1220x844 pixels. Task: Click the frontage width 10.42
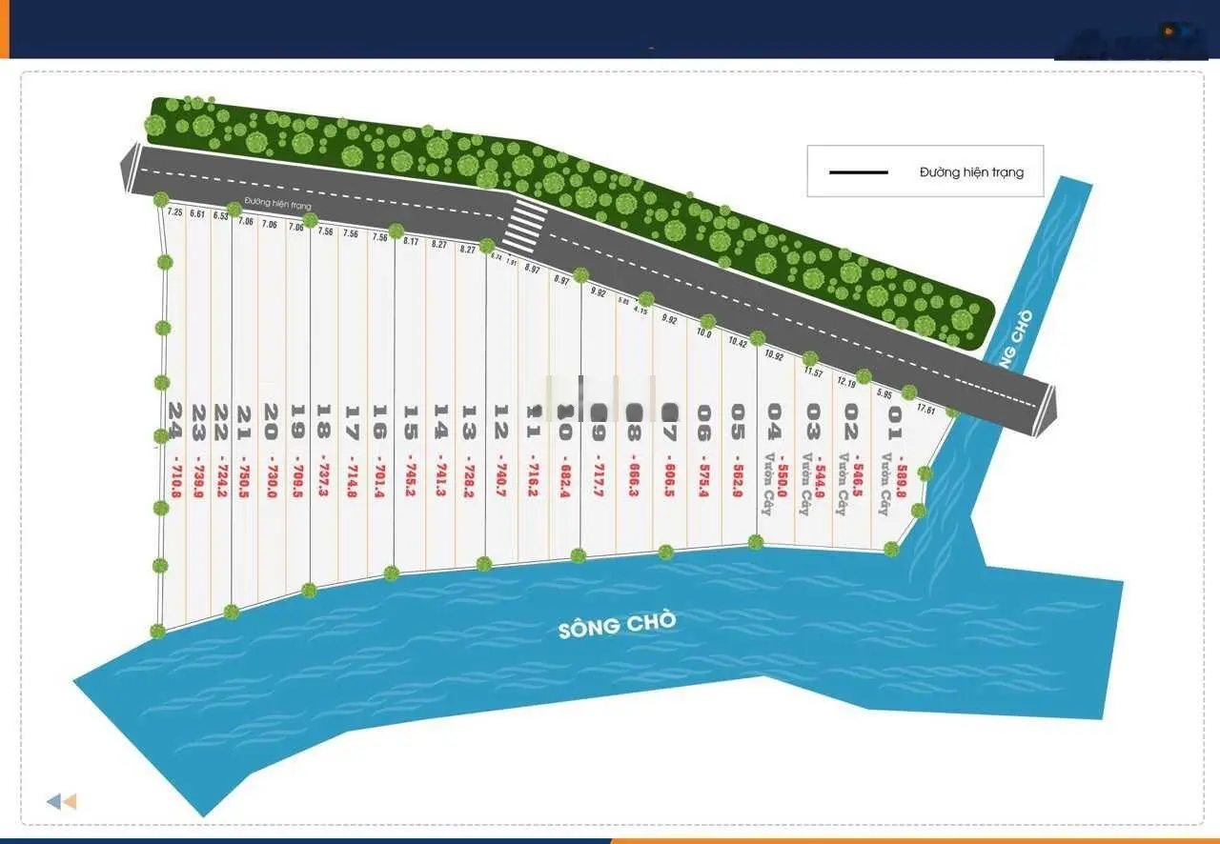click(738, 342)
